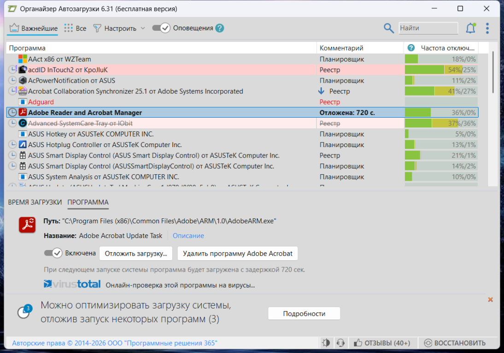Open the three-dot more options menu
The height and width of the screenshot is (353, 504).
pyautogui.click(x=487, y=28)
